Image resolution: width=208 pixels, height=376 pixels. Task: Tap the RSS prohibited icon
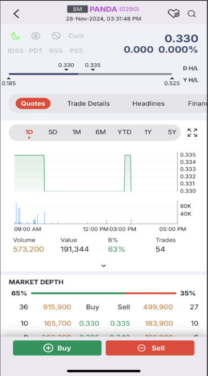coord(56,36)
